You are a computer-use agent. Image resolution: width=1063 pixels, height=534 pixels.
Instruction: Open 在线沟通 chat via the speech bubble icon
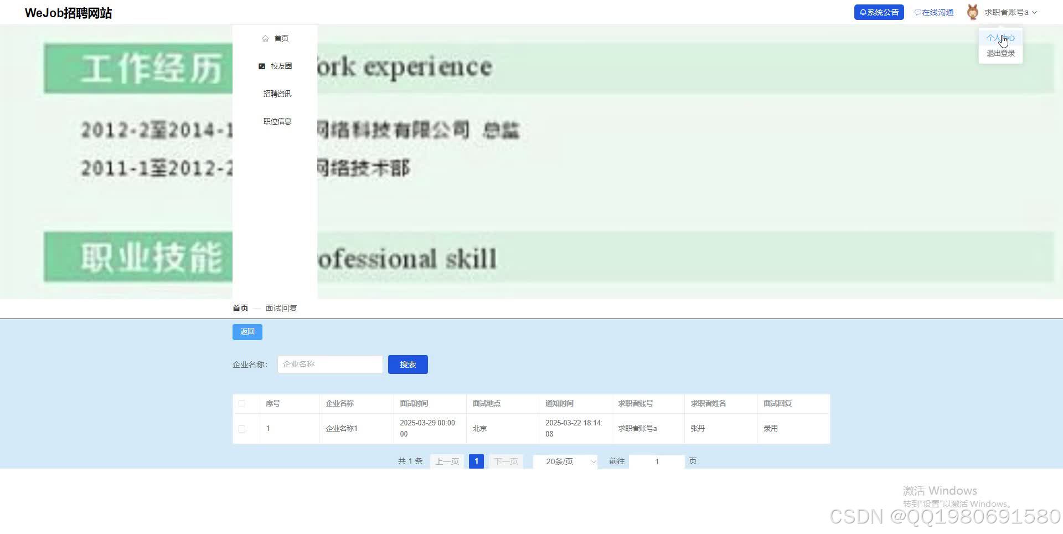[x=934, y=12]
